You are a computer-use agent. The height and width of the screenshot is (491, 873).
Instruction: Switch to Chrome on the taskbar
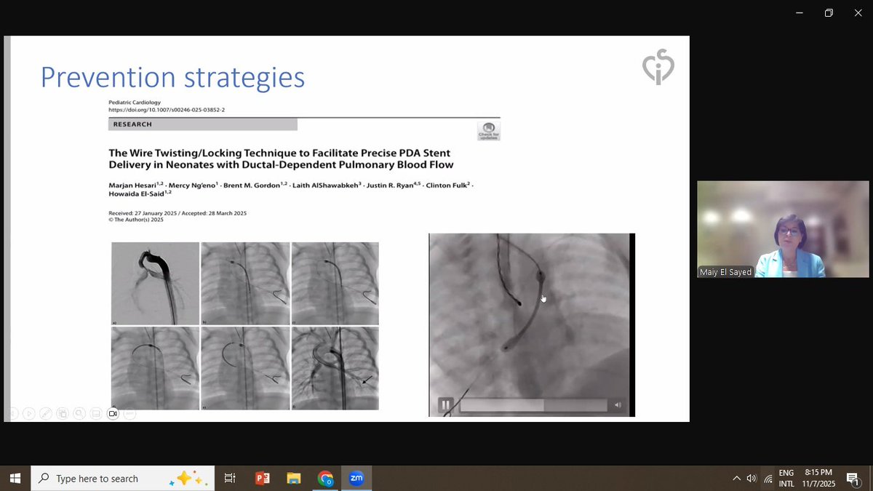(x=325, y=478)
